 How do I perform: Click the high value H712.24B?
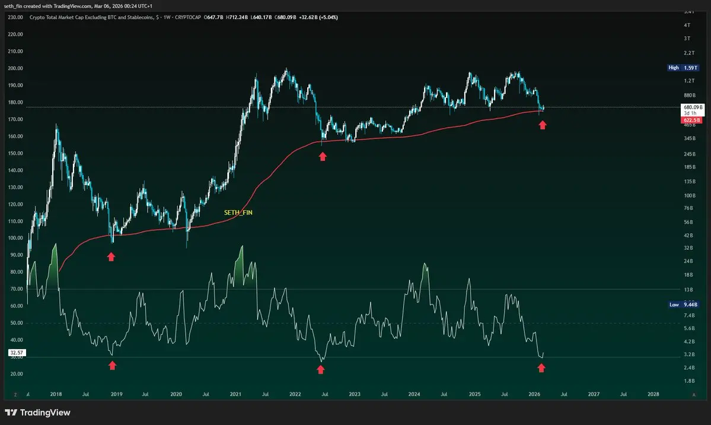(x=237, y=17)
